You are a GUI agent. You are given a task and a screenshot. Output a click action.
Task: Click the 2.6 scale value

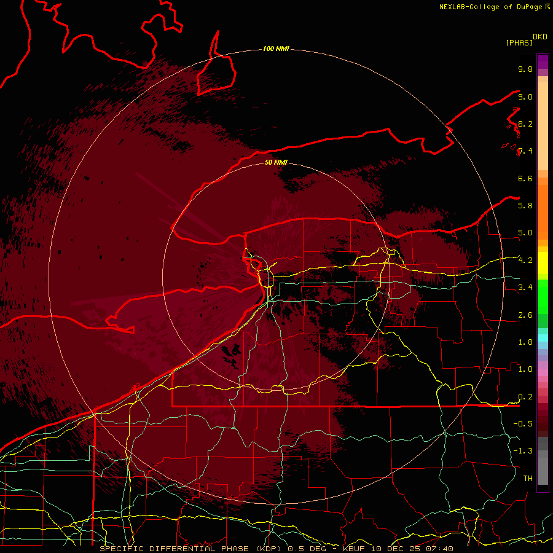(x=525, y=315)
